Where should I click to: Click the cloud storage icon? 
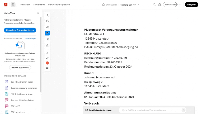(103, 5)
